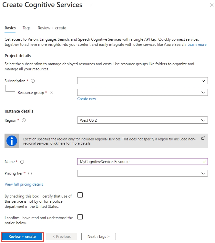Expand the West US 2 region dropdown
215x243 pixels.
(x=142, y=120)
